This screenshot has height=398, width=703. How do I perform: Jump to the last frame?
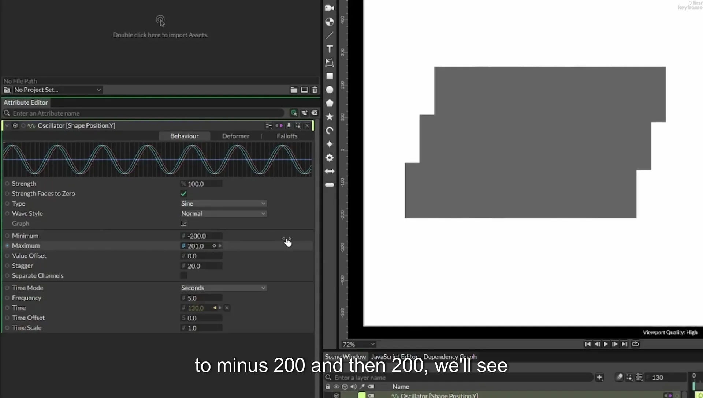[x=624, y=344]
